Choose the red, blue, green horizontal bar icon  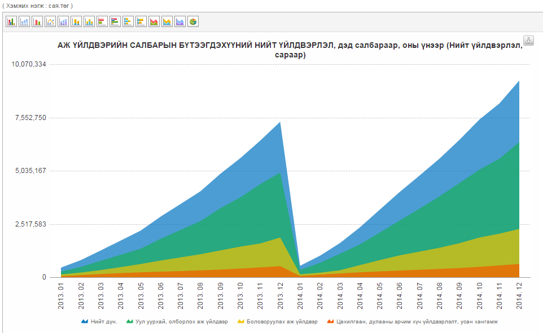115,21
